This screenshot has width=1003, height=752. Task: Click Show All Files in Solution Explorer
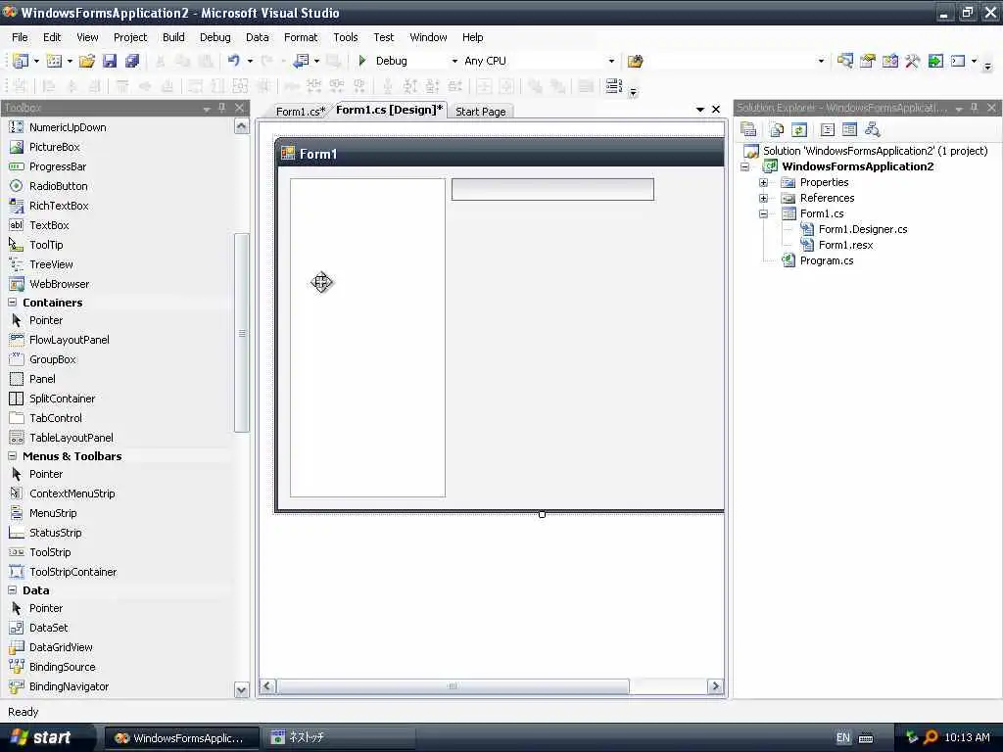coord(776,130)
